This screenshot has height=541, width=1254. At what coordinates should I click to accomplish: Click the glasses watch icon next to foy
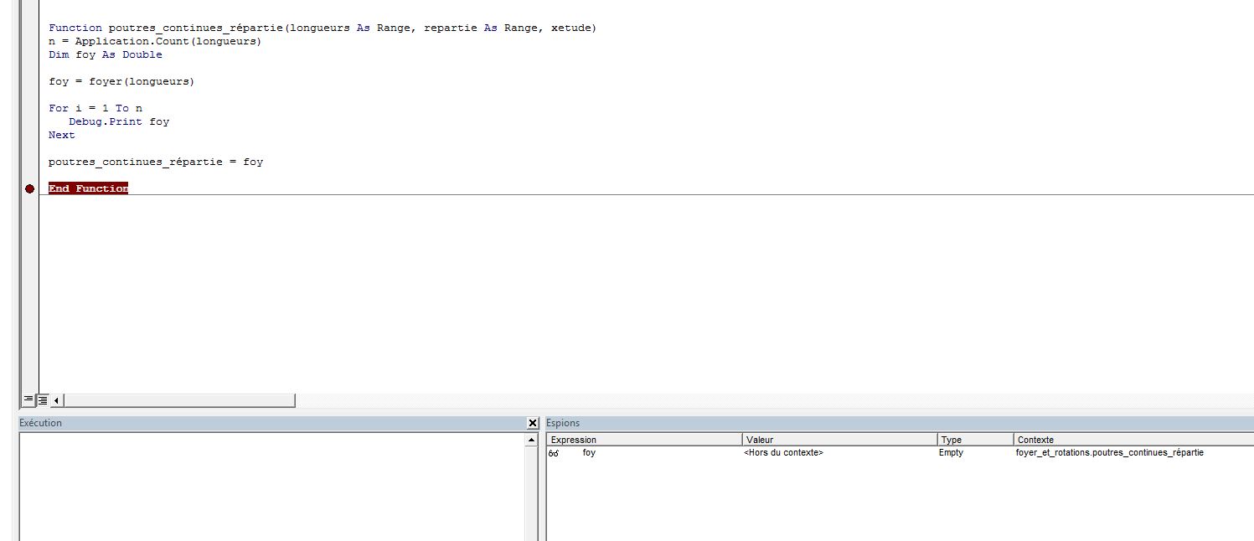click(x=554, y=453)
